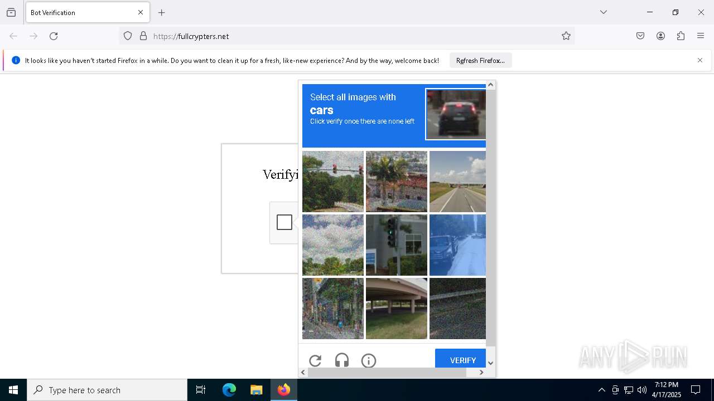Open the notification center icon

pos(696,390)
